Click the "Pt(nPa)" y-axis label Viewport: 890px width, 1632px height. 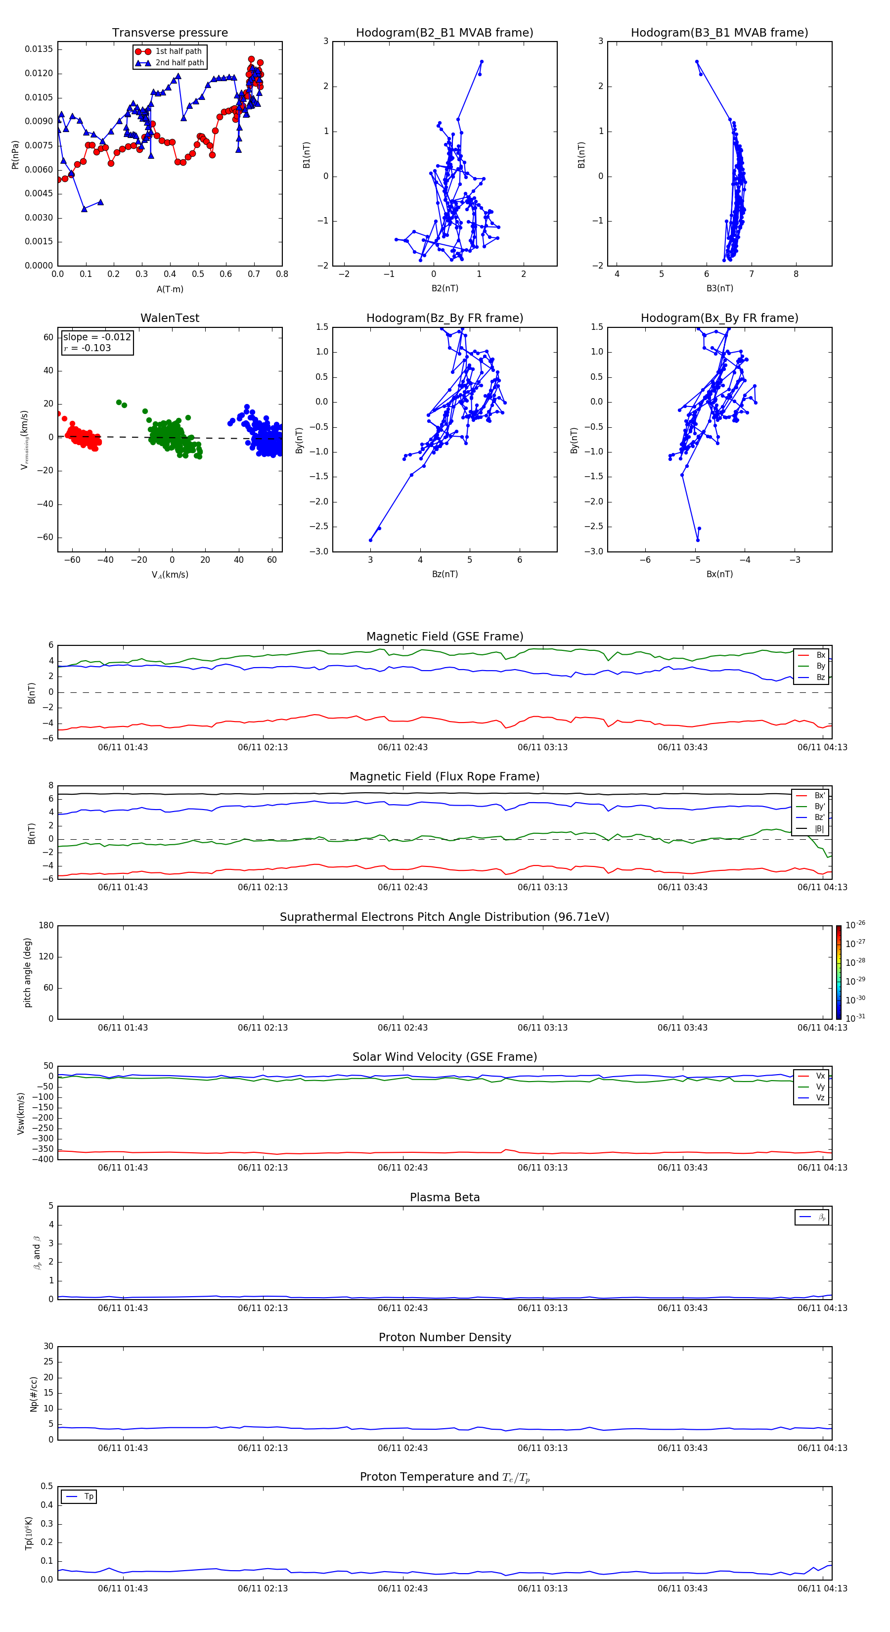point(15,155)
